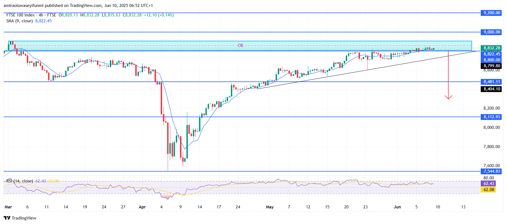Select the RSI (14, close) indicator label
This screenshot has width=507, height=224.
pyautogui.click(x=20, y=181)
